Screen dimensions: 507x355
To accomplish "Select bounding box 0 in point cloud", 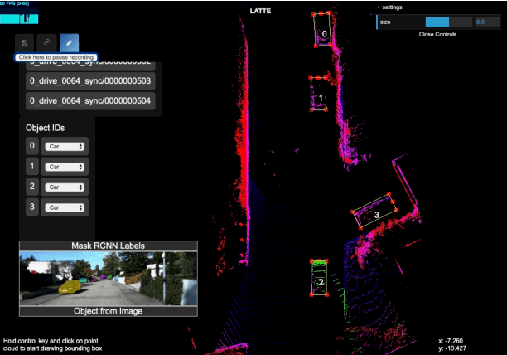I will click(x=322, y=30).
